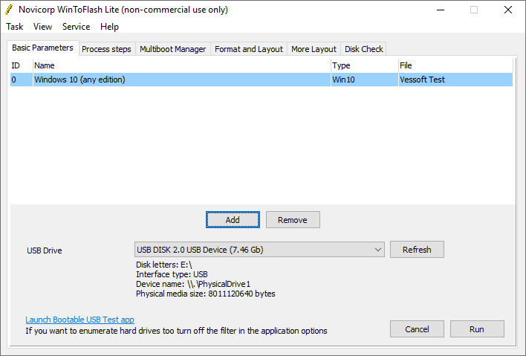Open the Help menu
The image size is (526, 356).
click(109, 27)
